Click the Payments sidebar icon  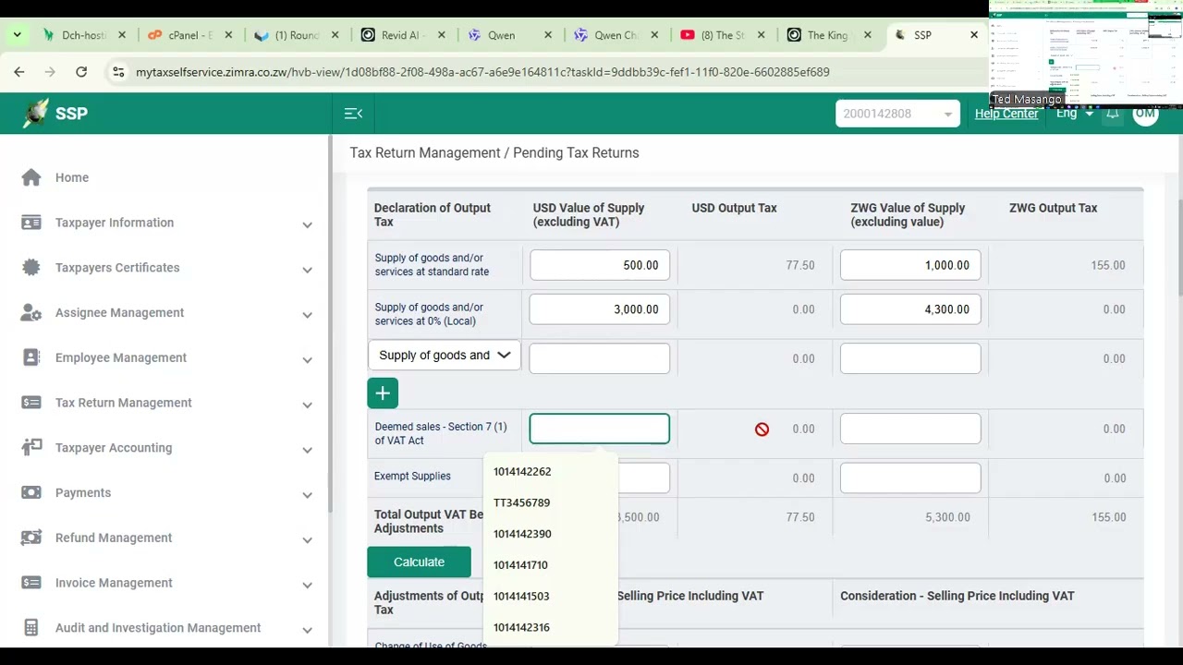[x=31, y=493]
